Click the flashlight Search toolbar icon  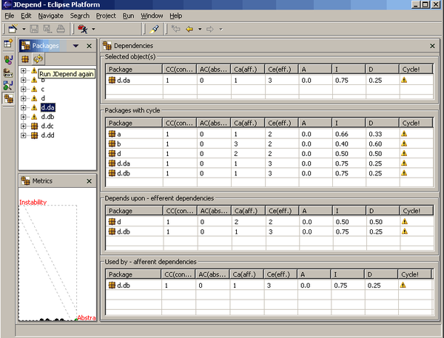[x=155, y=29]
